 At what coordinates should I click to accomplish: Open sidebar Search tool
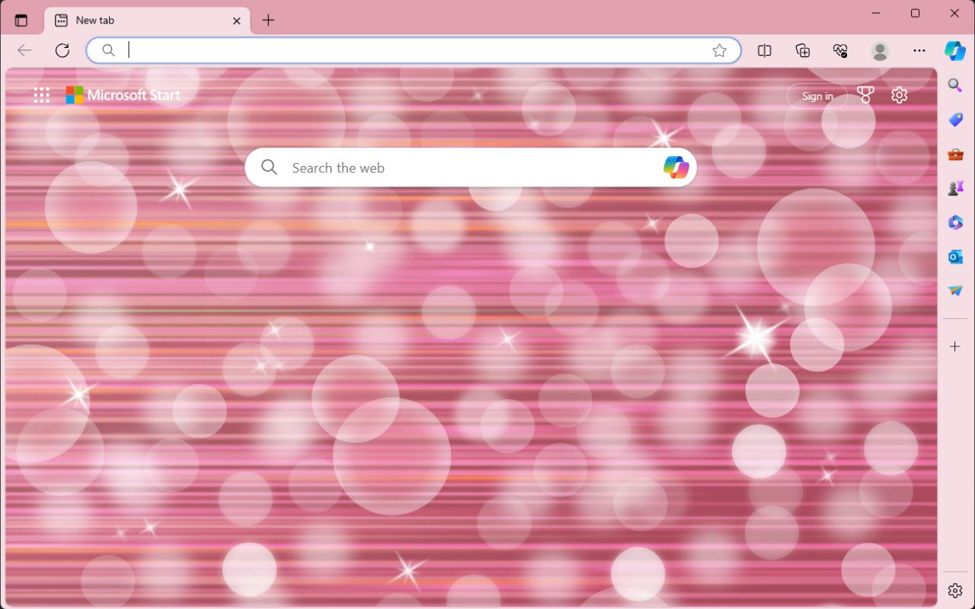point(955,85)
